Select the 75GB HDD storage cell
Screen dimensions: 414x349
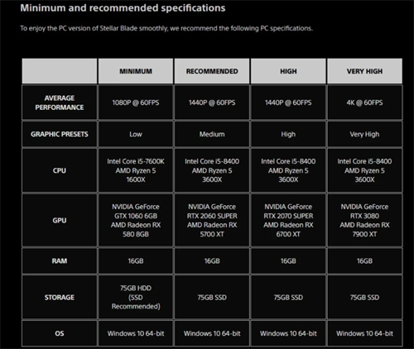click(136, 297)
